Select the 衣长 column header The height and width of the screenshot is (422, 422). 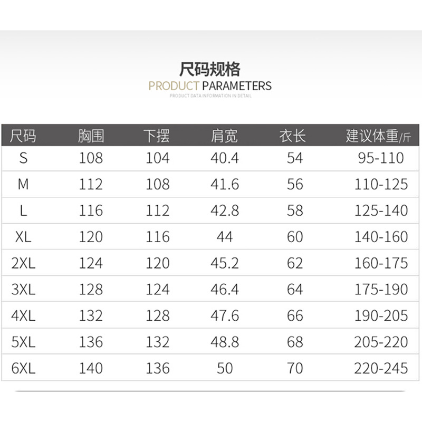pyautogui.click(x=293, y=136)
